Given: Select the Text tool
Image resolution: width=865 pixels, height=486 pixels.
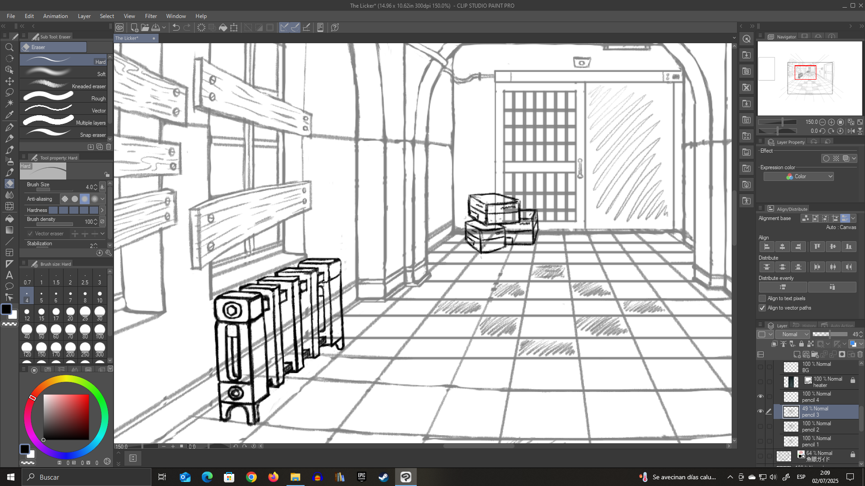Looking at the screenshot, I should (9, 275).
